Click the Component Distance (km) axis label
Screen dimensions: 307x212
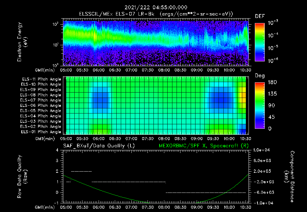(289, 177)
